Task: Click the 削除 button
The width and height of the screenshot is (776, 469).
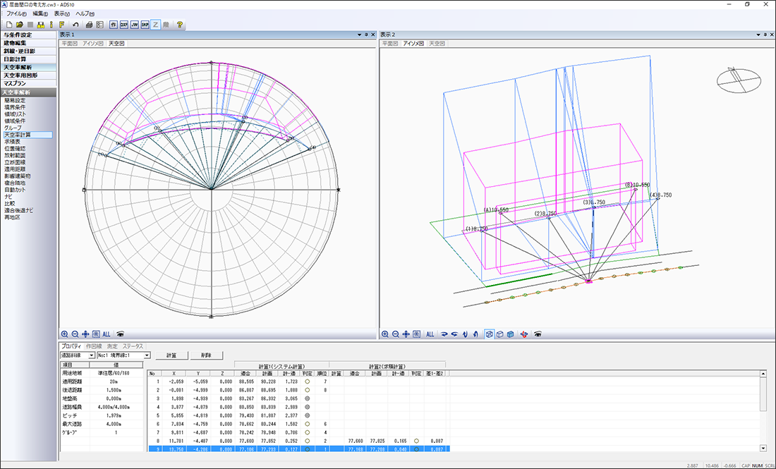Action: tap(207, 355)
